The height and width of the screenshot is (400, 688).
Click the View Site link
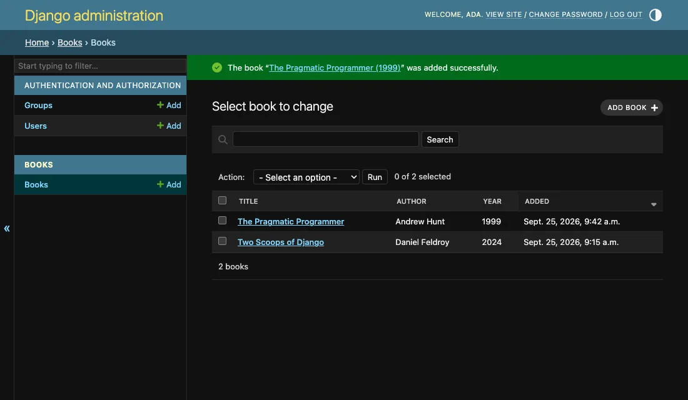click(503, 14)
